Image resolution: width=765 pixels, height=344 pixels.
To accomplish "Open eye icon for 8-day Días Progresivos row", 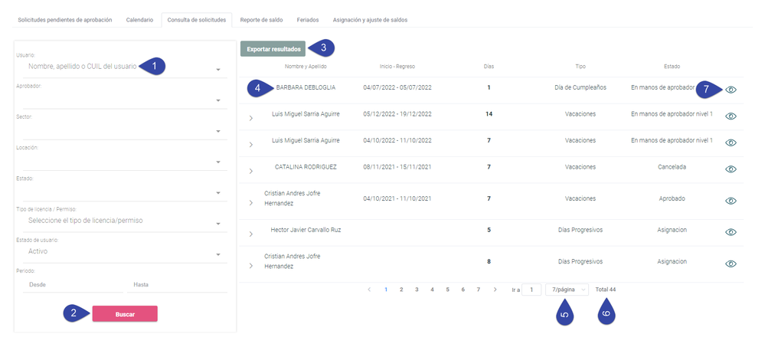I will click(731, 264).
